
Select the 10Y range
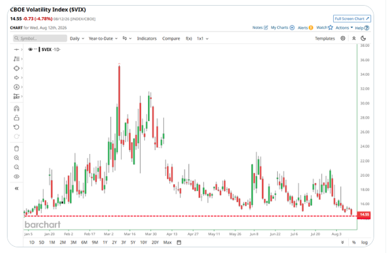pyautogui.click(x=144, y=242)
